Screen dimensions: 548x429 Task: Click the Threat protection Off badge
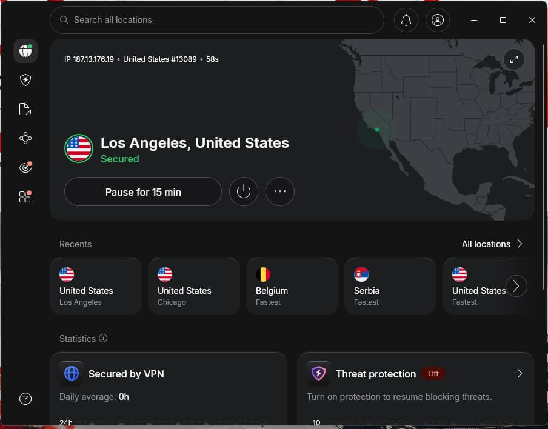(433, 373)
